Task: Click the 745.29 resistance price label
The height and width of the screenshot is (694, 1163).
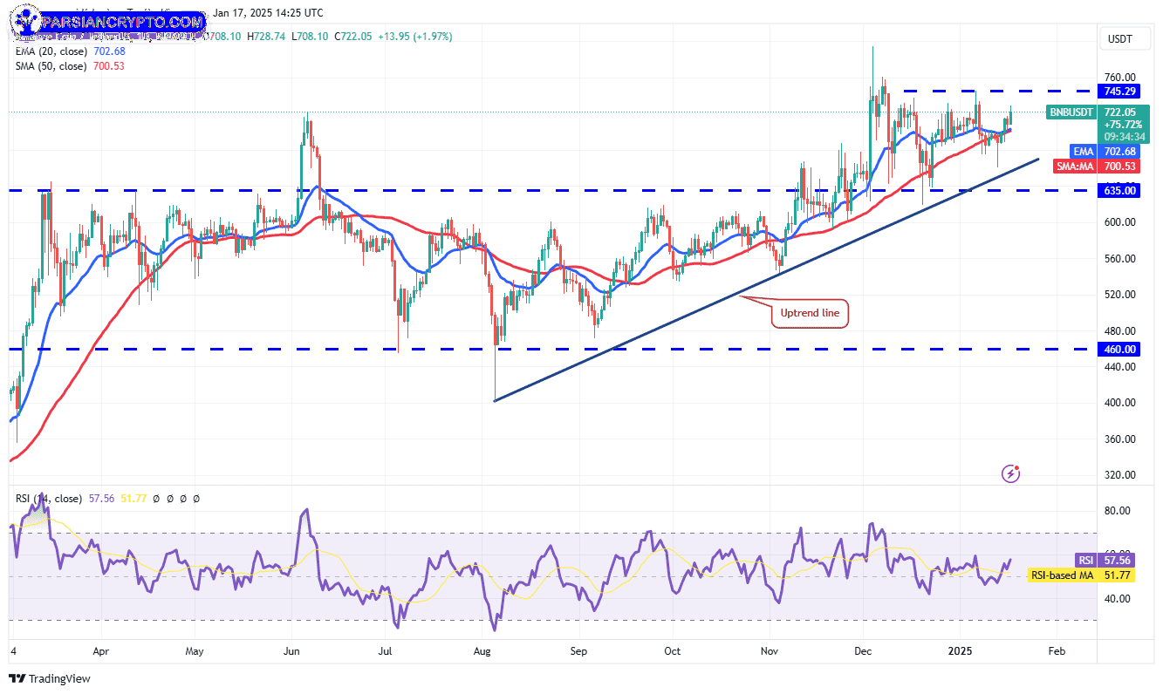Action: click(1119, 91)
